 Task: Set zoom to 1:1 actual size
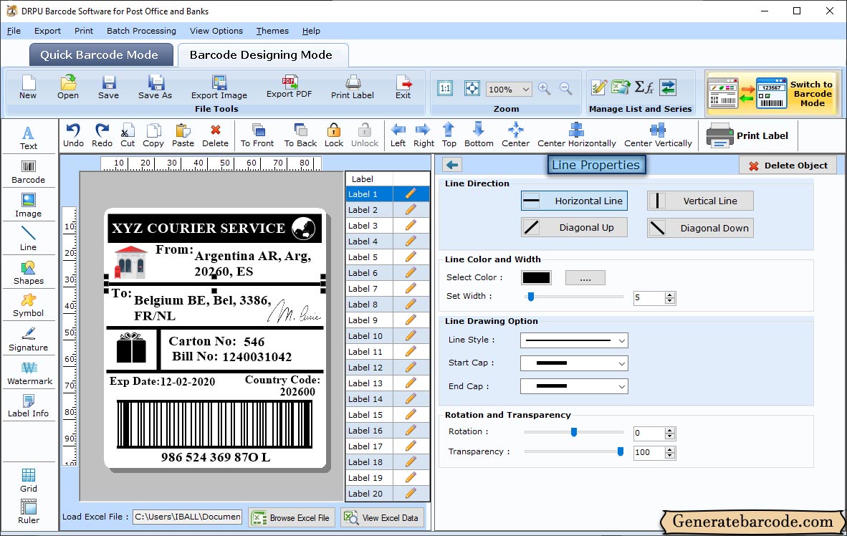(x=445, y=88)
